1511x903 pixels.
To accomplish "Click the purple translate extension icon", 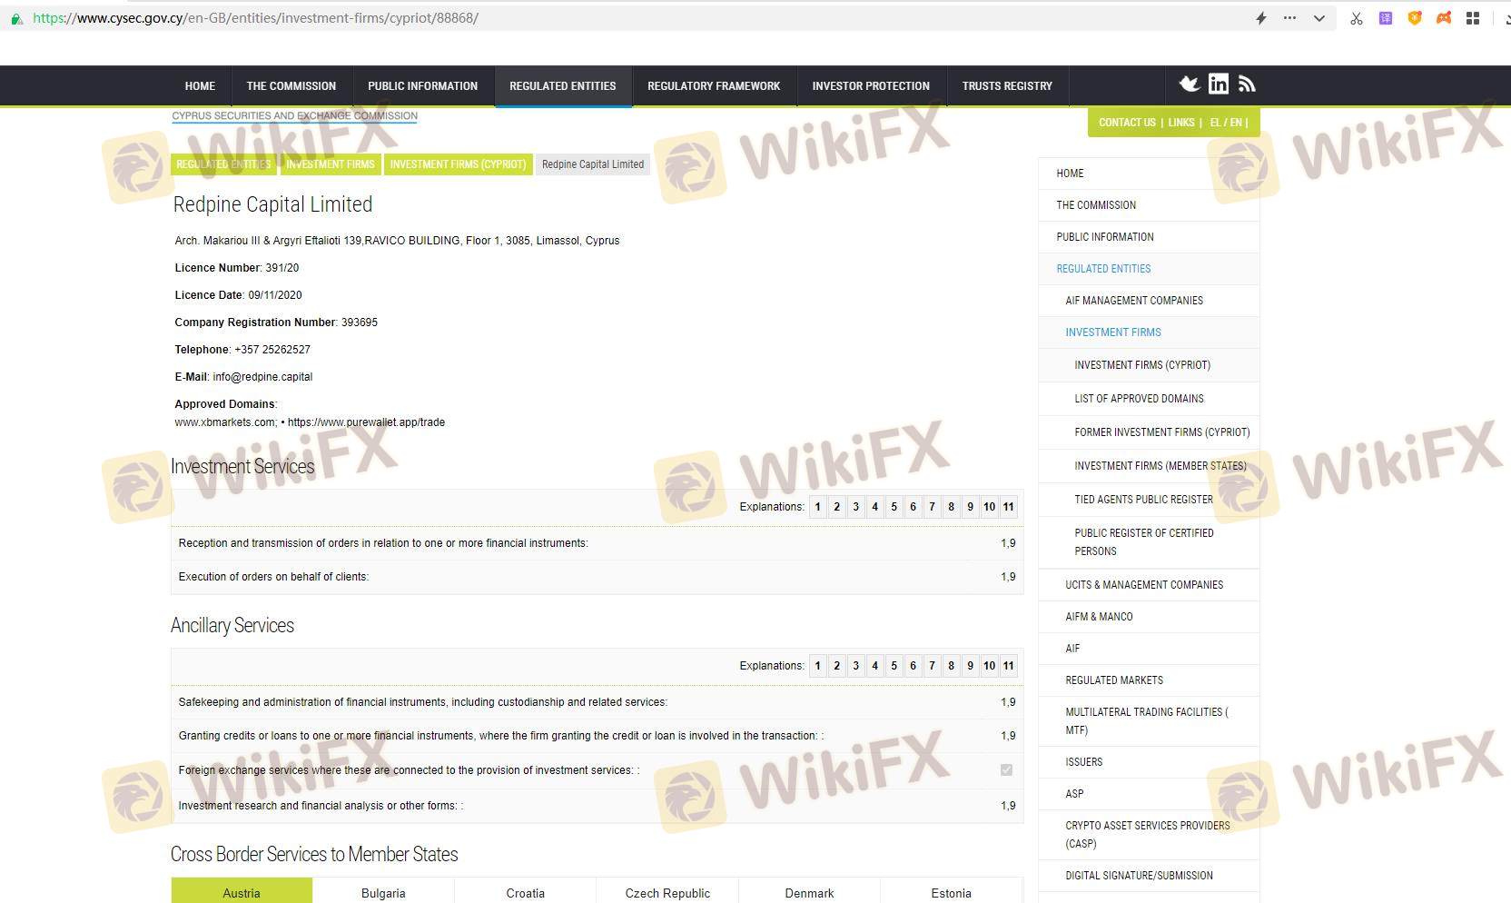I will [x=1386, y=18].
